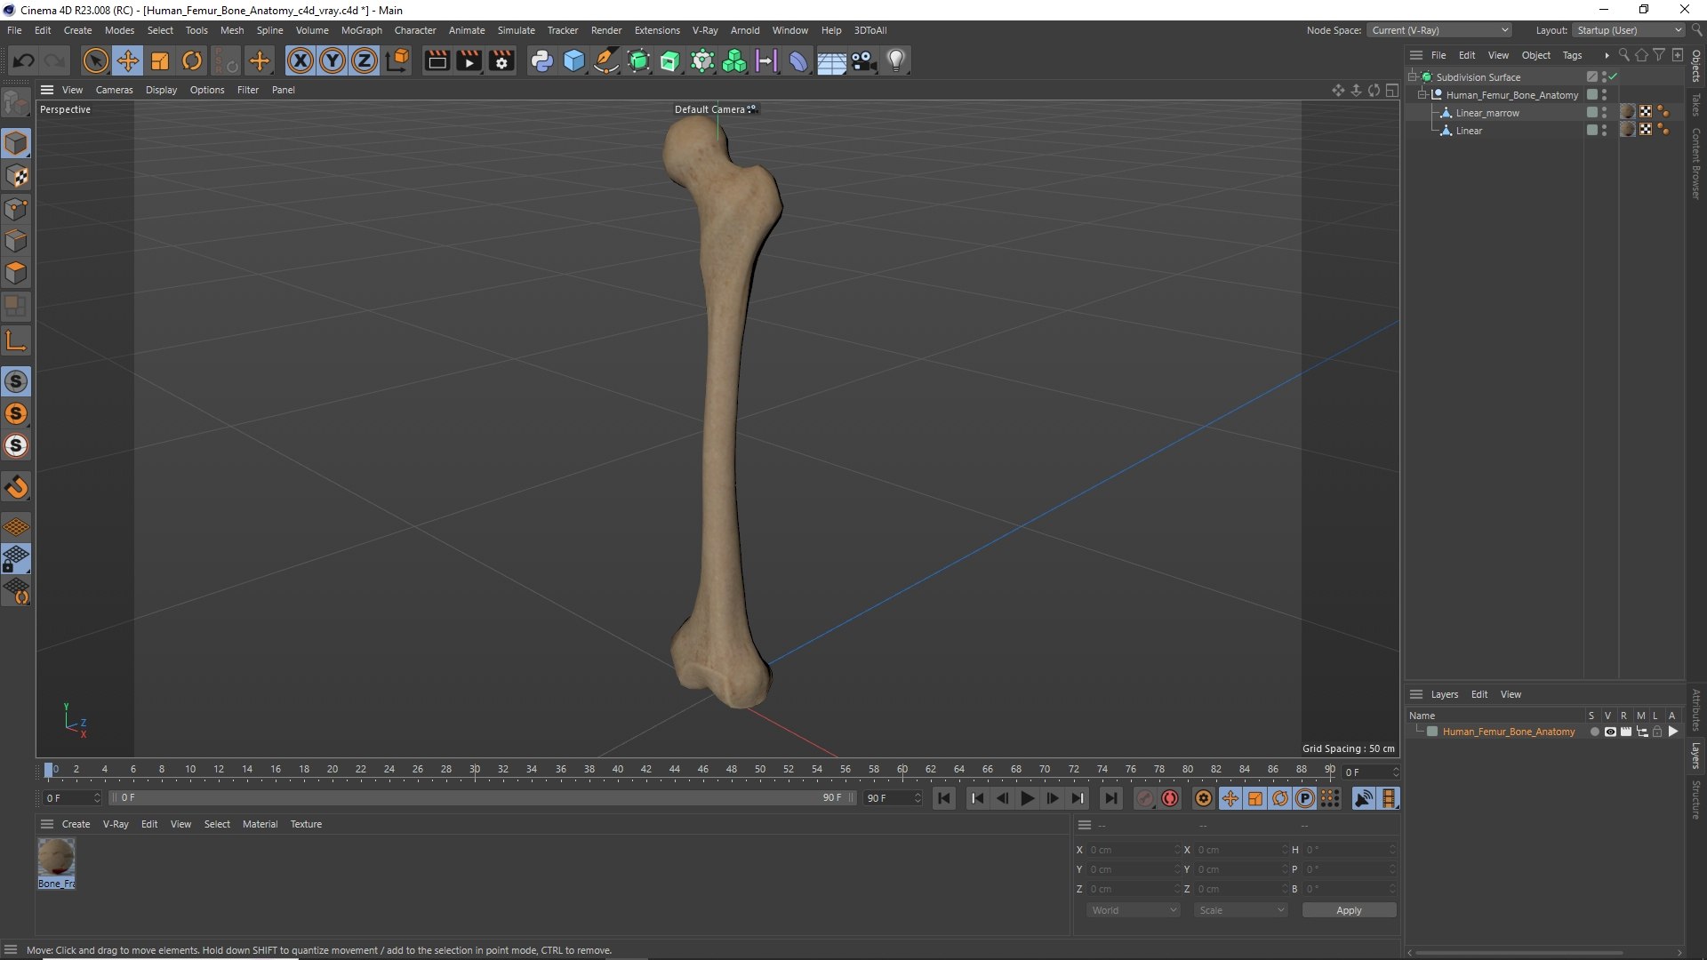Open Object manager hamburger menu
1707x960 pixels.
(x=1416, y=55)
